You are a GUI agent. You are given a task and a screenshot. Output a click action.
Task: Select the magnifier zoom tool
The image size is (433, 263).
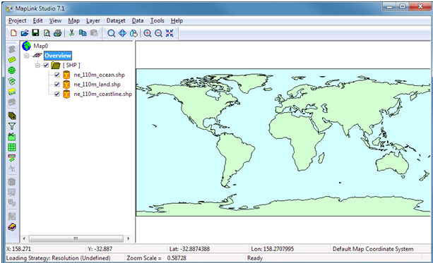point(112,33)
